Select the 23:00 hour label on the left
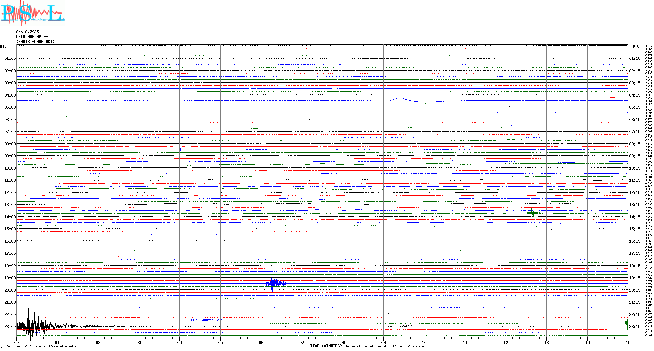Viewport: 654px width, 351px height. 10,327
